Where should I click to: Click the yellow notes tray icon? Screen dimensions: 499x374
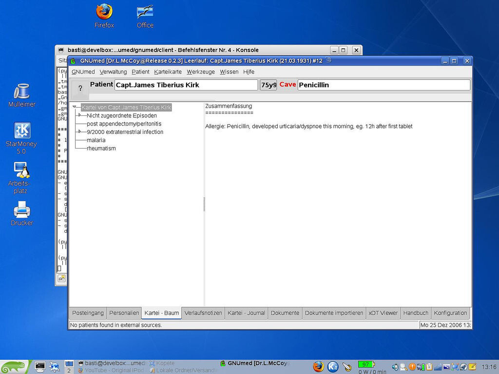pyautogui.click(x=472, y=367)
